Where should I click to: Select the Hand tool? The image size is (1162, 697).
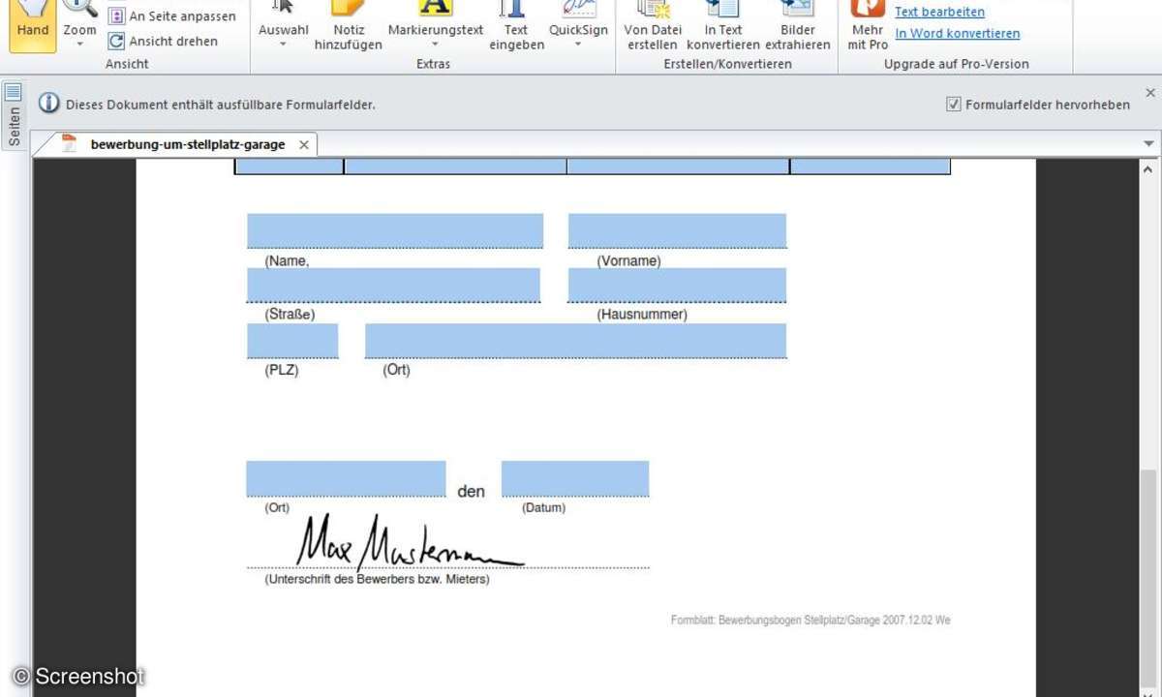tap(33, 23)
